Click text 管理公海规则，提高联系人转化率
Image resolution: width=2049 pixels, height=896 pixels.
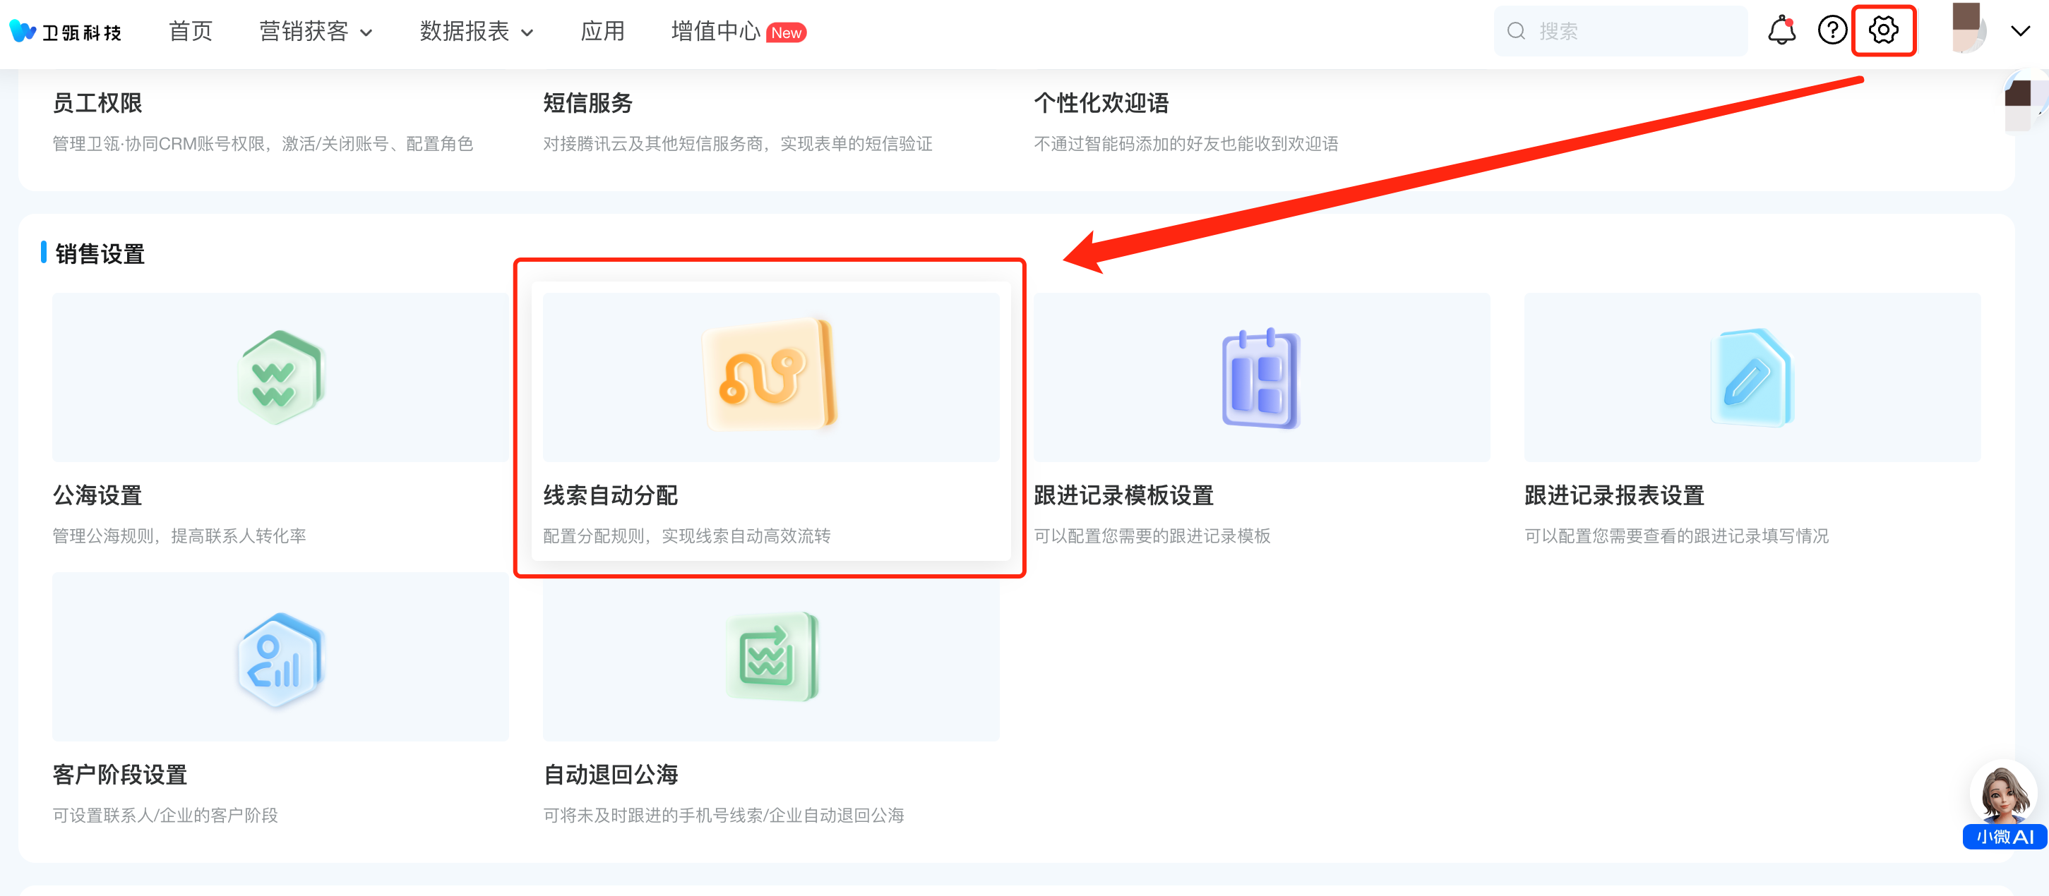[x=179, y=536]
